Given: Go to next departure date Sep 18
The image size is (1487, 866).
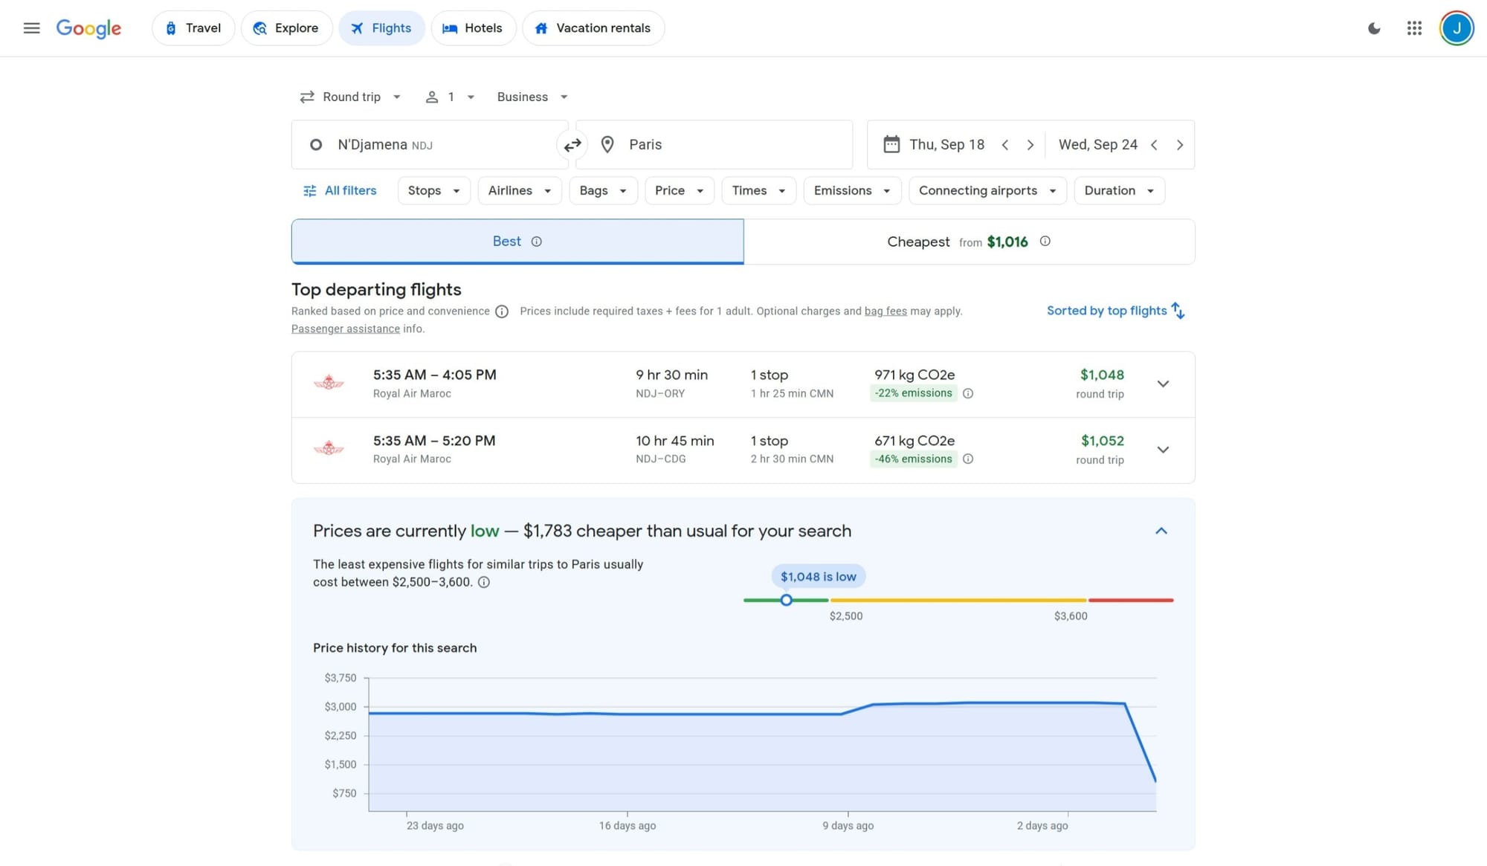Looking at the screenshot, I should 1030,145.
